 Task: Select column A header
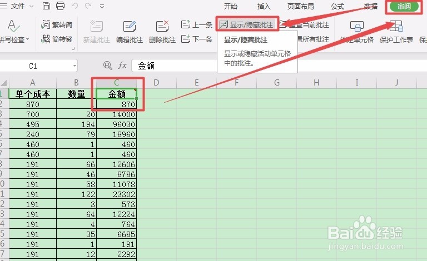click(x=33, y=83)
